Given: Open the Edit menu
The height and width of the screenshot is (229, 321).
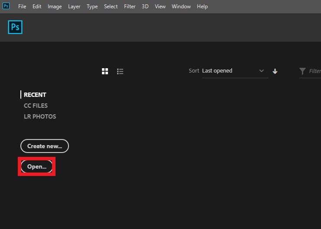Looking at the screenshot, I should coord(37,7).
